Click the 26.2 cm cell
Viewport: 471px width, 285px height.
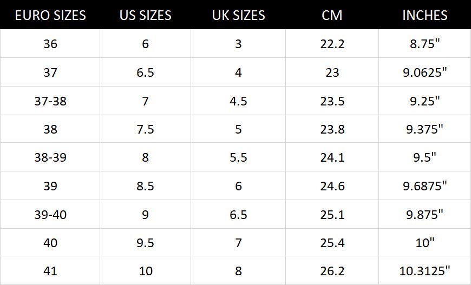[332, 271]
